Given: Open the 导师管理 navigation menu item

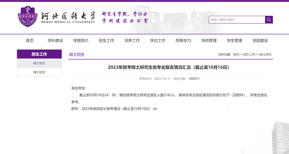Looking at the screenshot, I should point(209,40).
